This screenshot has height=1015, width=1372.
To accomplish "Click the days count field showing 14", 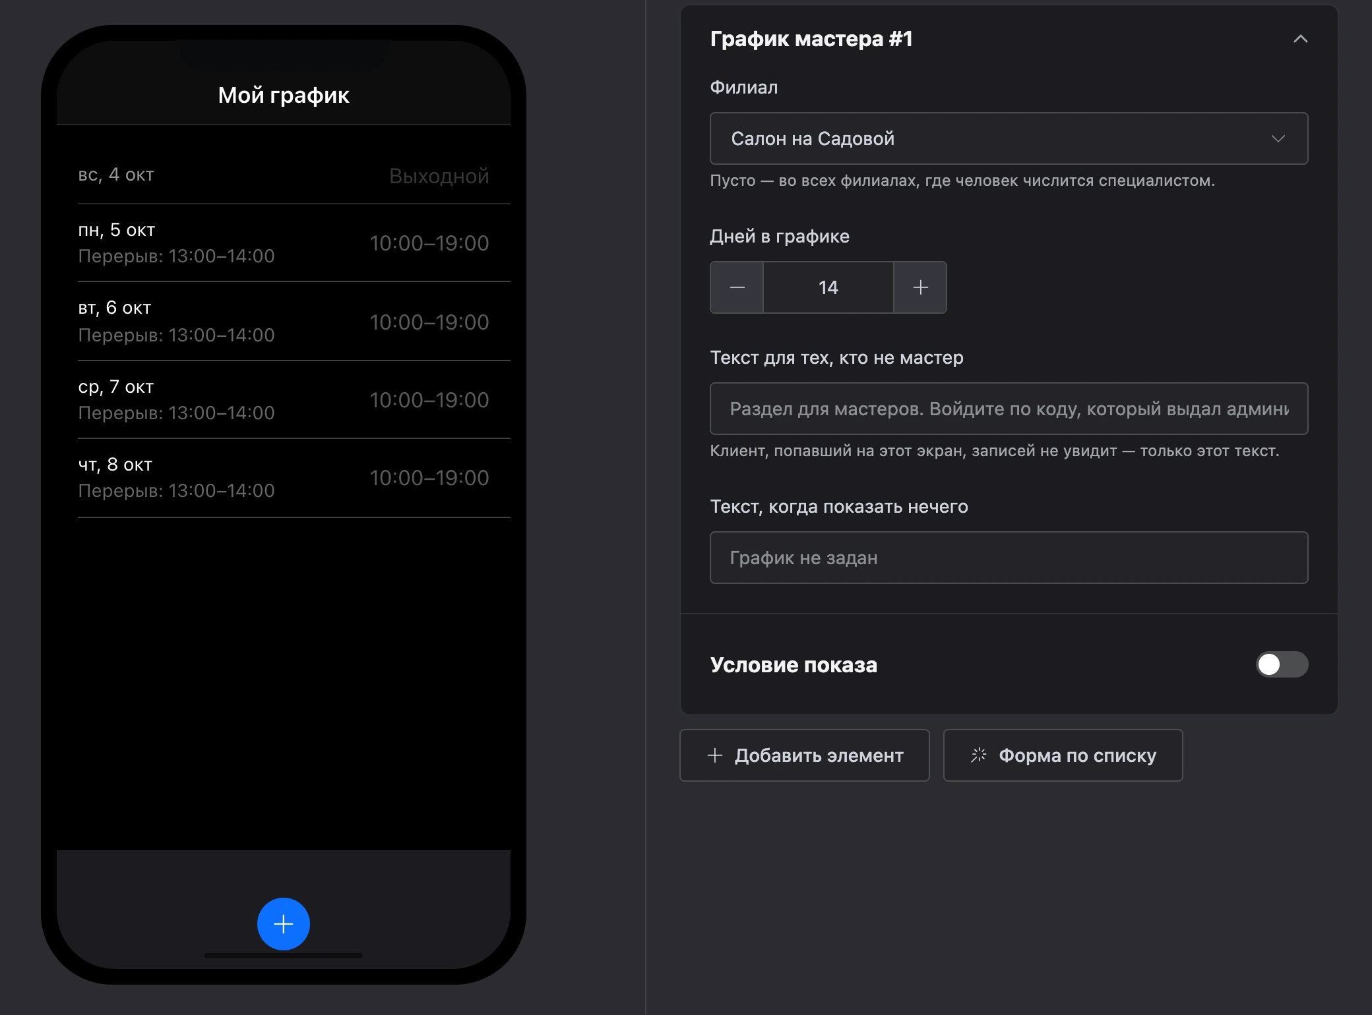I will [x=828, y=287].
